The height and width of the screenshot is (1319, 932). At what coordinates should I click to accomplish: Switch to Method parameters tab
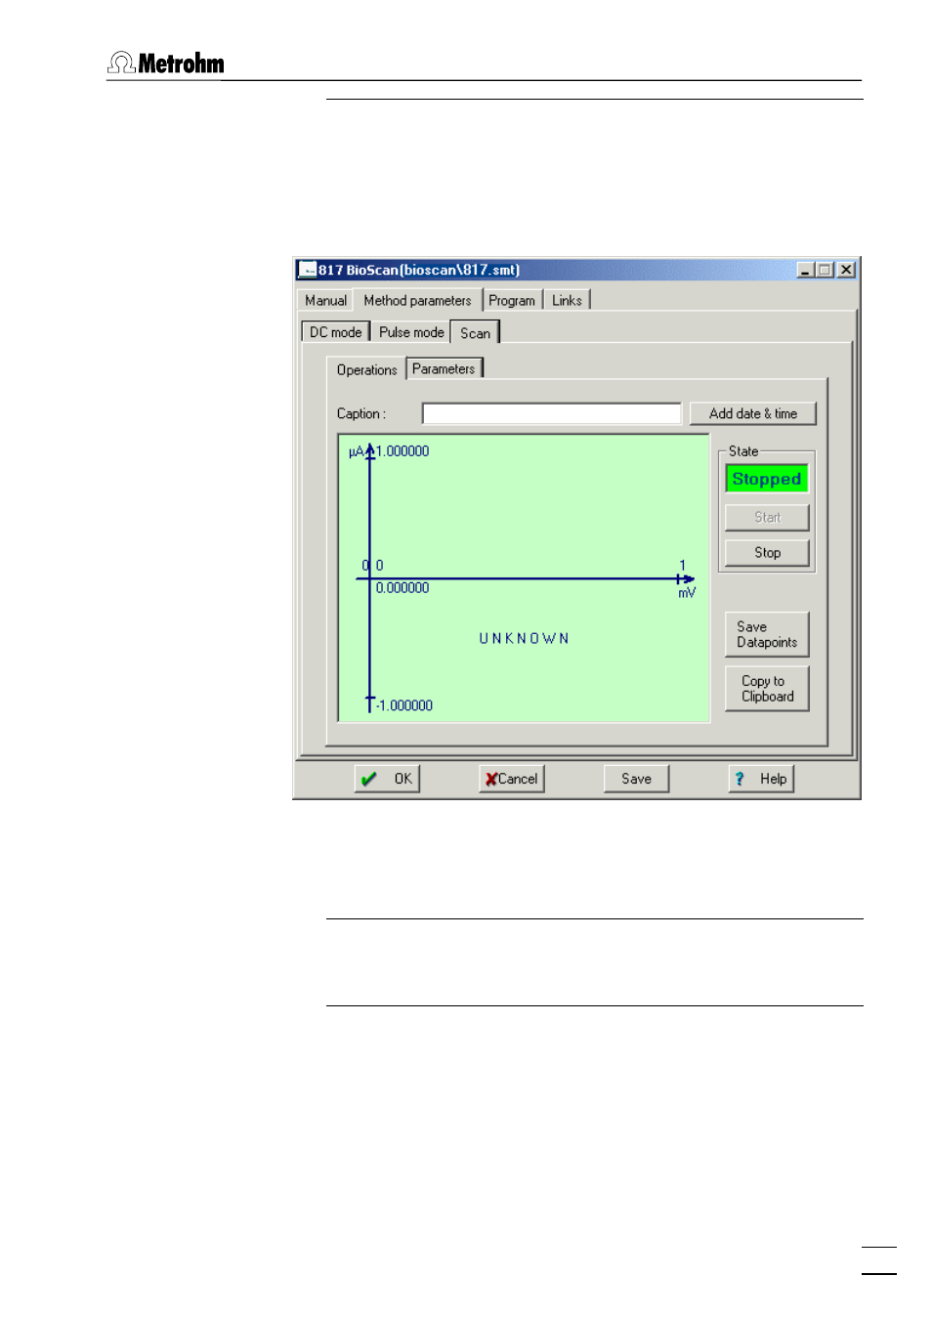[417, 300]
